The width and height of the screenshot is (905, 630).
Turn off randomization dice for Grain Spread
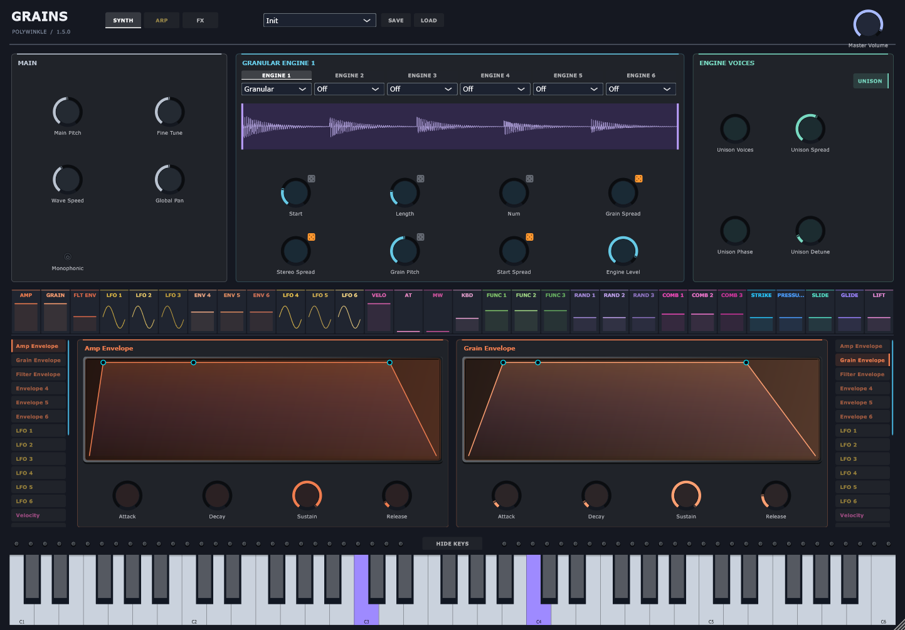[x=638, y=179]
